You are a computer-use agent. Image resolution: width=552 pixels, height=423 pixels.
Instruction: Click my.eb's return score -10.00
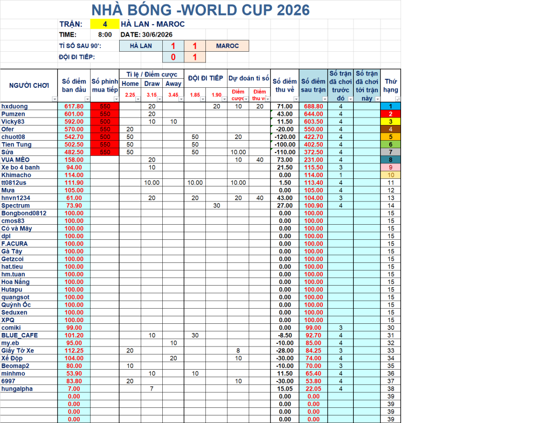285,343
